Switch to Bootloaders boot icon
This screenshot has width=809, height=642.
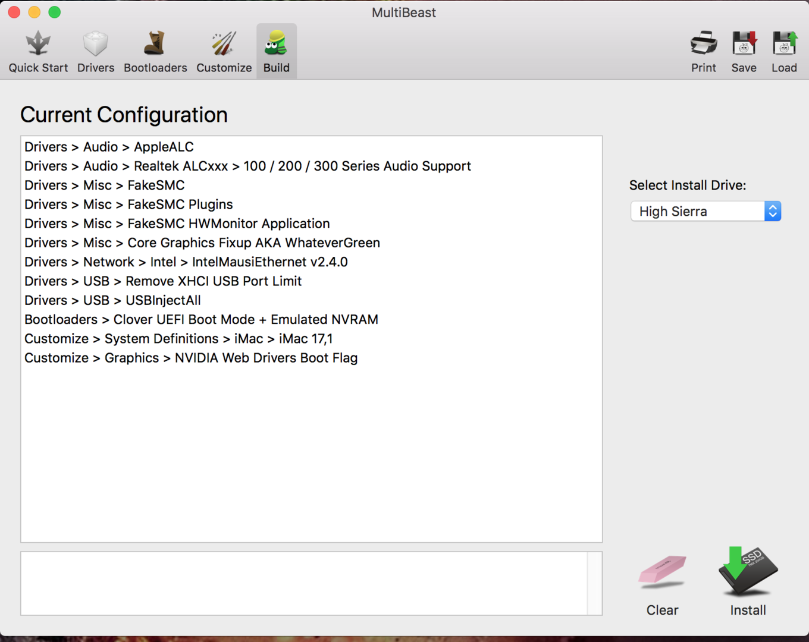click(x=155, y=52)
